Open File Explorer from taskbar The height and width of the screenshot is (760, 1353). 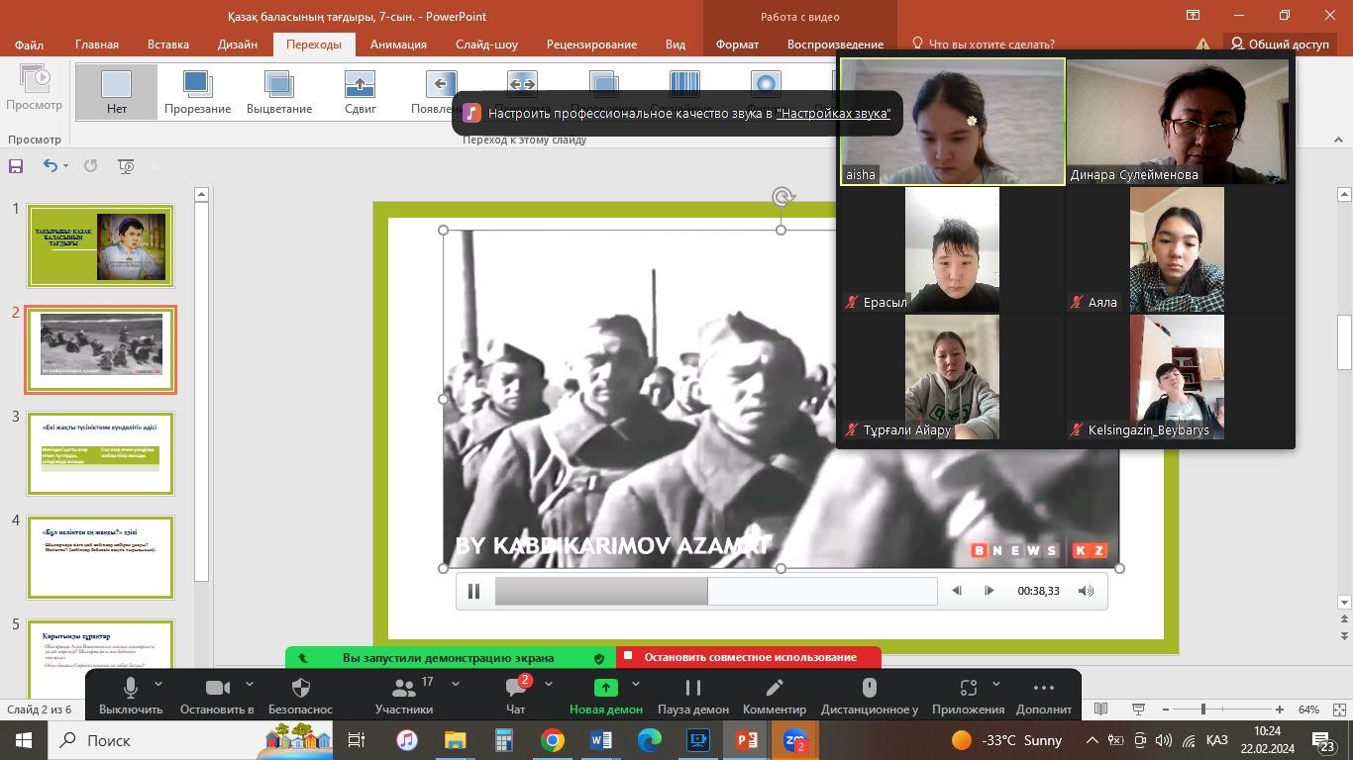click(x=455, y=740)
